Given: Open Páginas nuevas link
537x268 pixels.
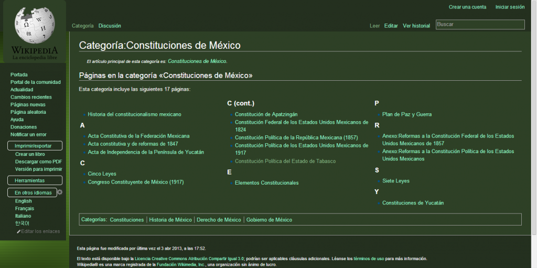Looking at the screenshot, I should pyautogui.click(x=28, y=105).
